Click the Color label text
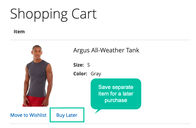 [80, 74]
